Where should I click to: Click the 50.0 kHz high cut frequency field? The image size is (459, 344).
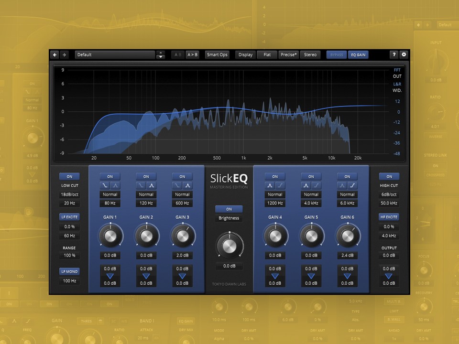click(x=389, y=204)
